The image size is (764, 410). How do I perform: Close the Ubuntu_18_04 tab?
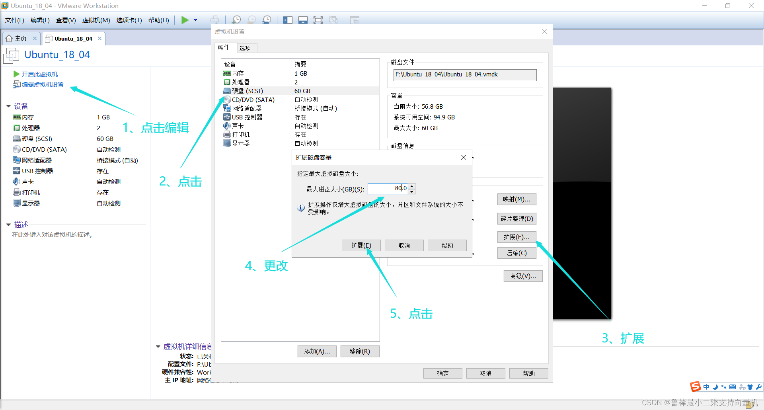point(99,39)
